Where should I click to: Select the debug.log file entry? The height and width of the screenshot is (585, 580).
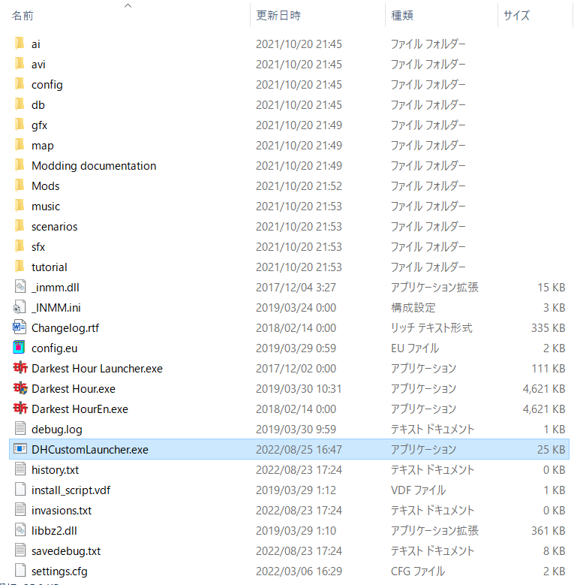[x=56, y=429]
